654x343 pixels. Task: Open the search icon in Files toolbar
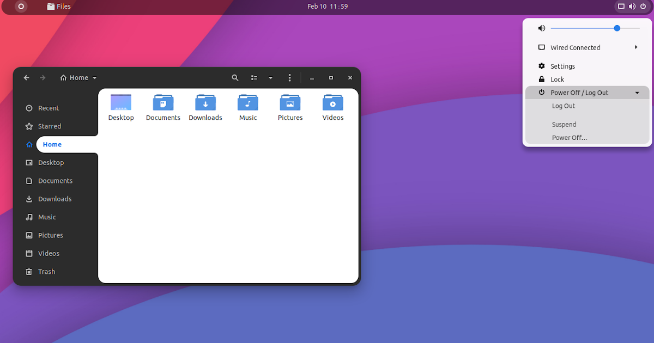point(235,78)
